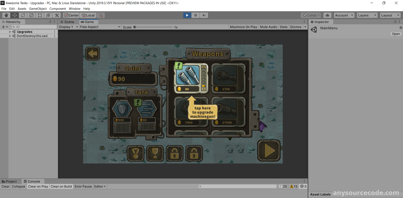Select the Hand tool in toolbar

point(6,15)
